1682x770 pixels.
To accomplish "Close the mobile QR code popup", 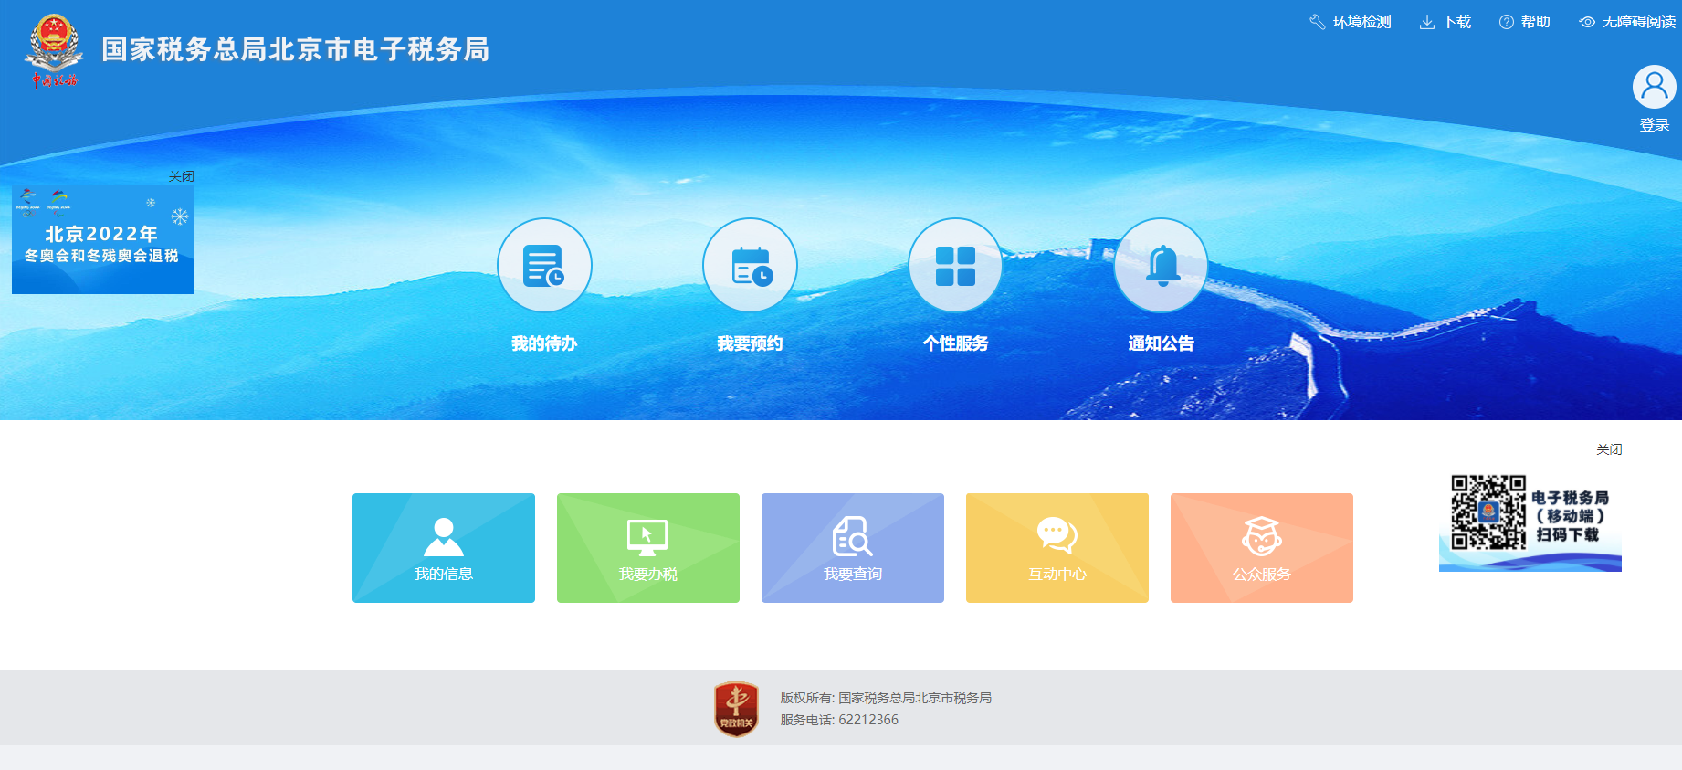I will coord(1609,449).
